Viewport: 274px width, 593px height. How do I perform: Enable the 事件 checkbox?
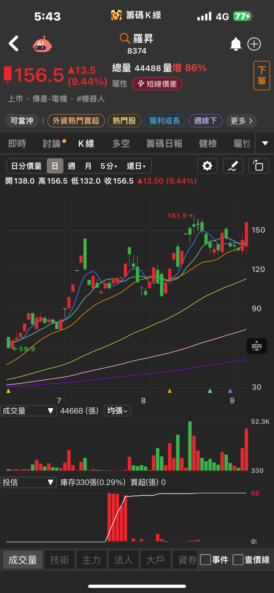205,559
